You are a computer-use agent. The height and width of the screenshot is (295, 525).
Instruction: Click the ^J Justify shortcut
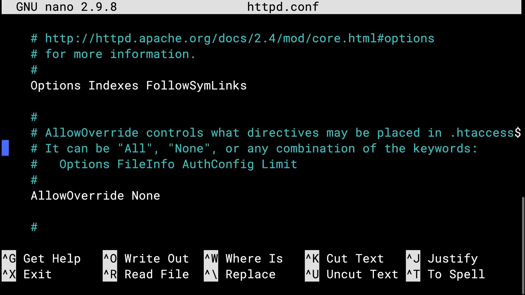tap(442, 258)
